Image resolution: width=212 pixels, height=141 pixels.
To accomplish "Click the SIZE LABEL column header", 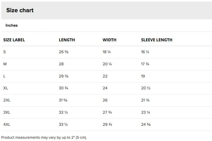I will [x=14, y=40].
